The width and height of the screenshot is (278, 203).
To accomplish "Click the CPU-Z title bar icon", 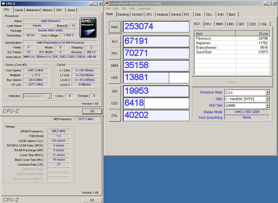I will 3,3.
